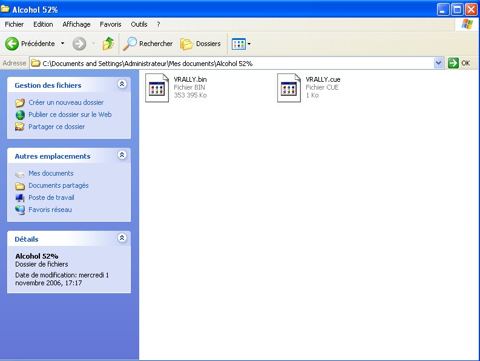
Task: Collapse the Détails panel
Action: [122, 237]
